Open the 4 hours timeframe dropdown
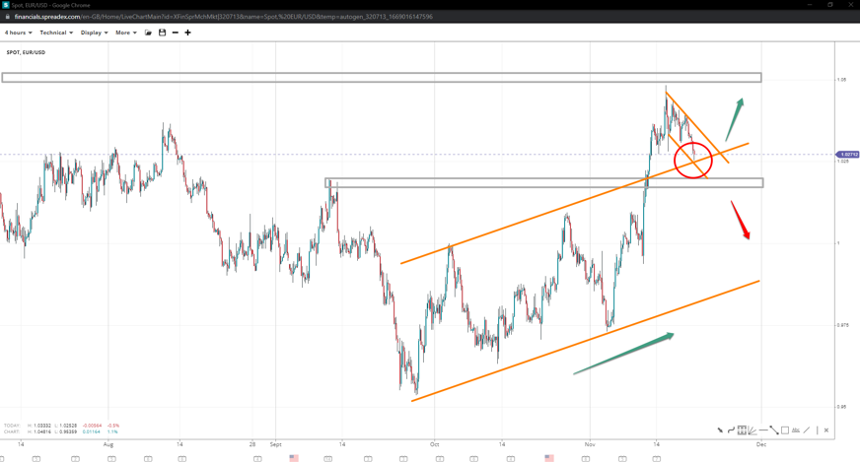The image size is (860, 462). click(x=18, y=33)
